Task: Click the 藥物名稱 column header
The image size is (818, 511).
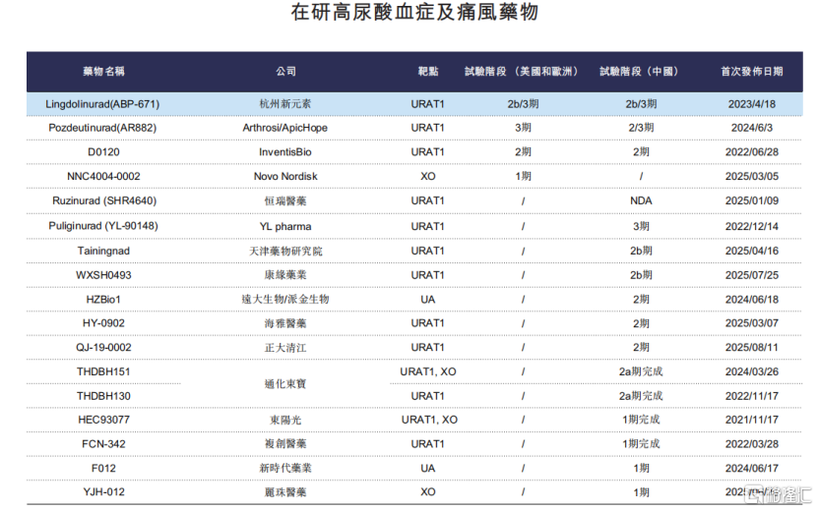Action: click(x=103, y=72)
